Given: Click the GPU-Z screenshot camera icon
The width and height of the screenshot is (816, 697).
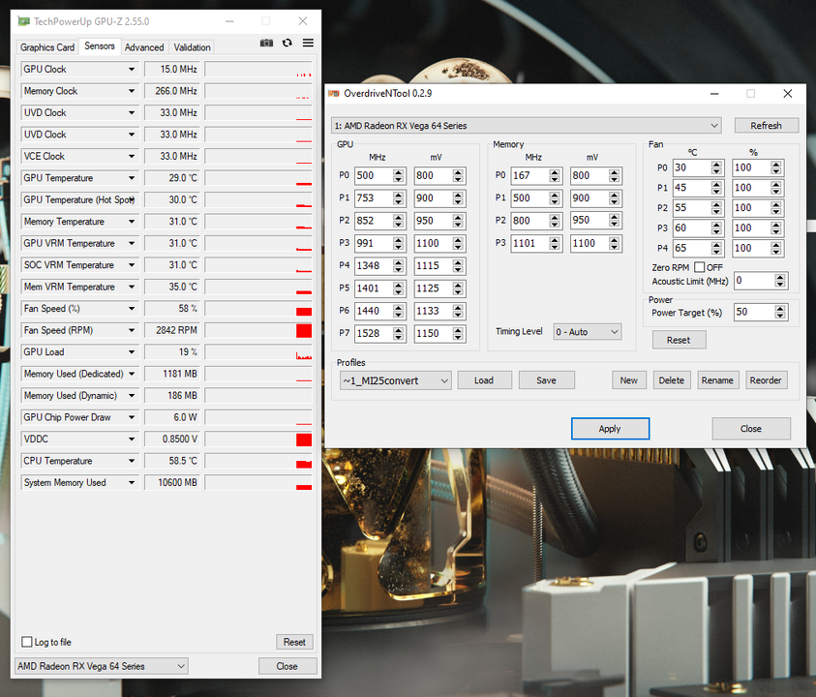Looking at the screenshot, I should click(x=267, y=44).
